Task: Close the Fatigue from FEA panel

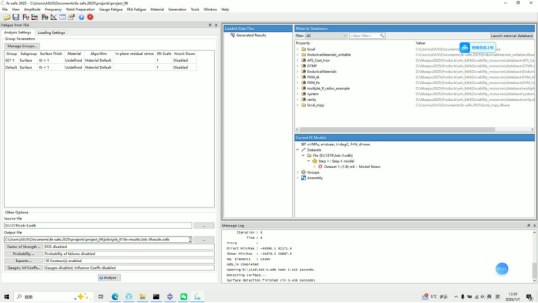Action: [x=215, y=25]
